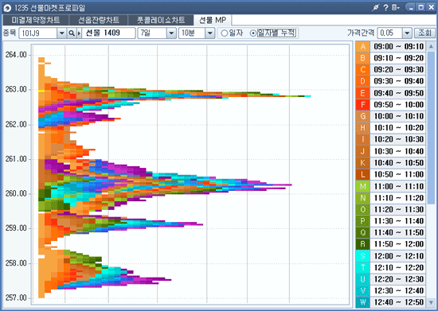
Task: Open the 10분 interval dropdown
Action: tap(209, 33)
